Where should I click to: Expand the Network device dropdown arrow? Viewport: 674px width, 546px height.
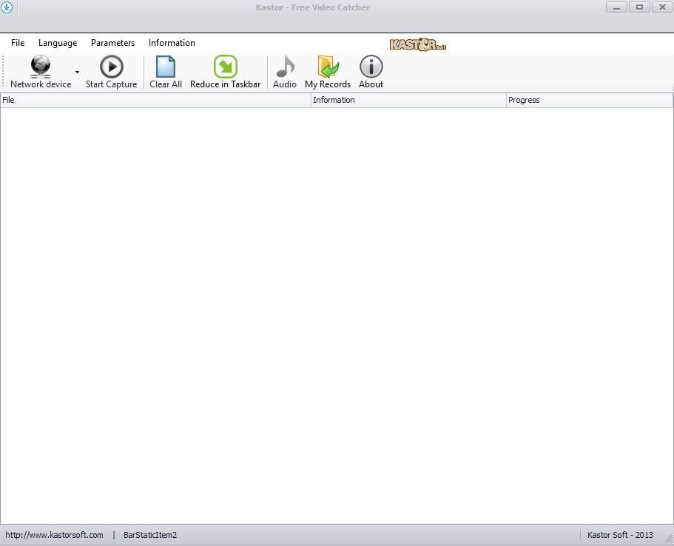77,73
